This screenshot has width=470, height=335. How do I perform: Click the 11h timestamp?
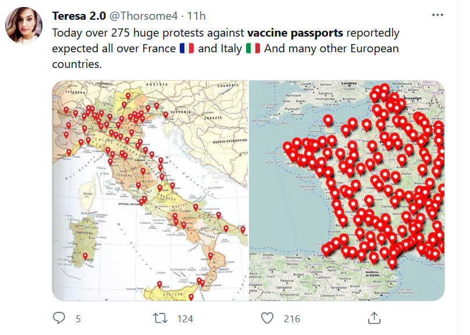197,15
